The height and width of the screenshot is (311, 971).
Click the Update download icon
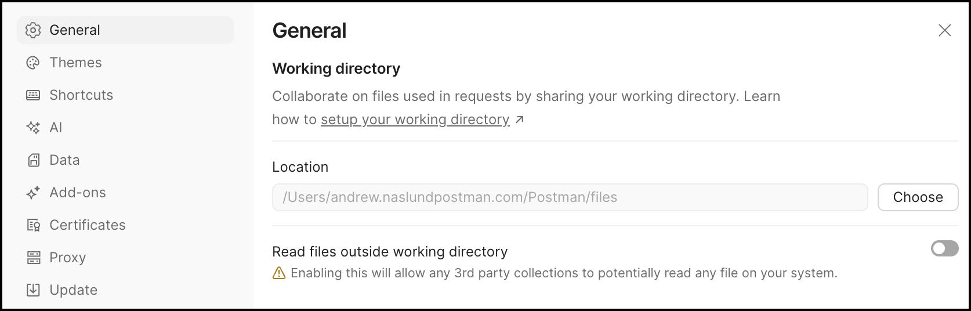(34, 290)
